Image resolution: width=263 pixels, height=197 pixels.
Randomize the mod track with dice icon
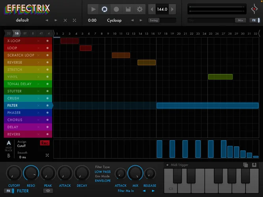tap(47, 155)
